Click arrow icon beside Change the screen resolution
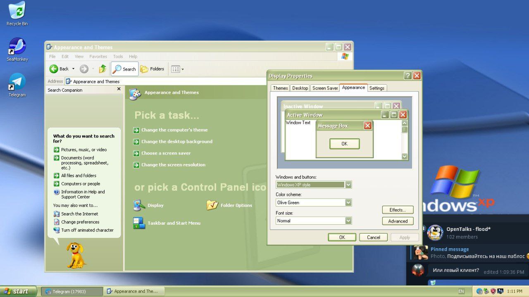Screen dimensions: 529x297 click(136, 165)
